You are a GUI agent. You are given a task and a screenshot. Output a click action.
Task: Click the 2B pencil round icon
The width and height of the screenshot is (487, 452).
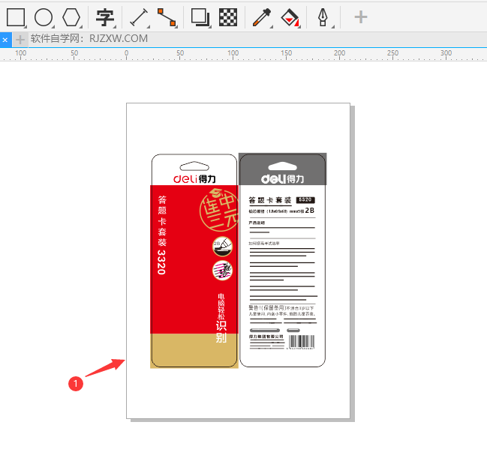click(222, 247)
